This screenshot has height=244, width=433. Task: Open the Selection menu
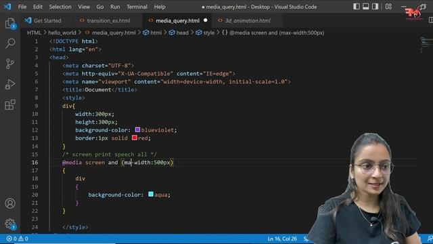[x=60, y=7]
